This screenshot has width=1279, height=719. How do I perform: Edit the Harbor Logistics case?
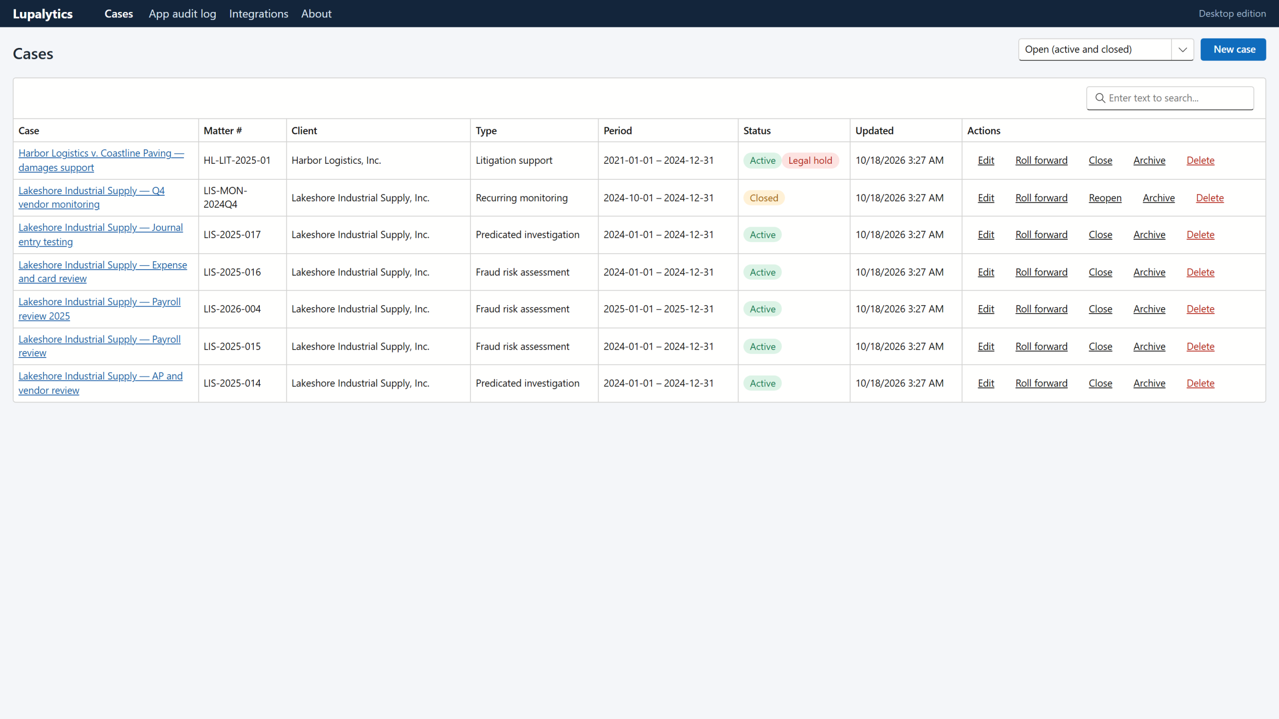[x=986, y=160]
